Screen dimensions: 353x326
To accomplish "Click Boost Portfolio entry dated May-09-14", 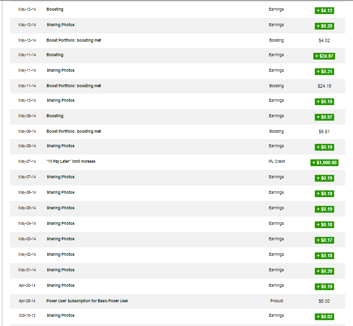I will tap(74, 131).
